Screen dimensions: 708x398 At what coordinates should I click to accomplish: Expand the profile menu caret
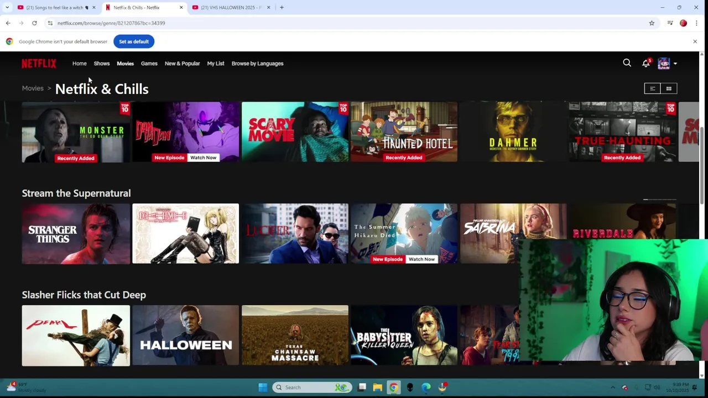[x=675, y=64]
